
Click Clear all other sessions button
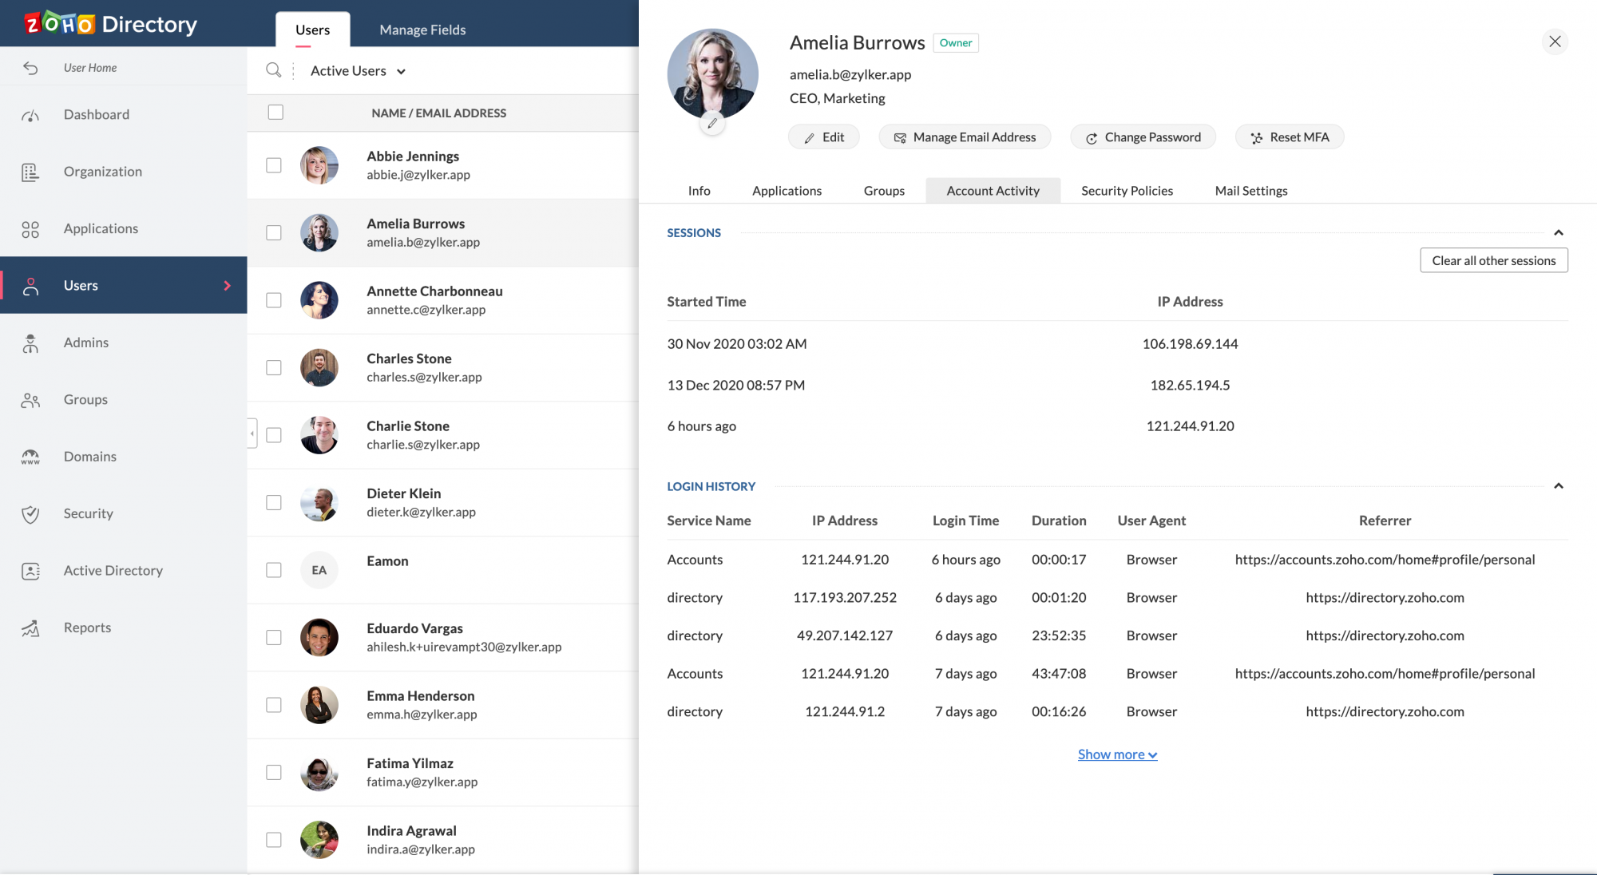click(1493, 260)
